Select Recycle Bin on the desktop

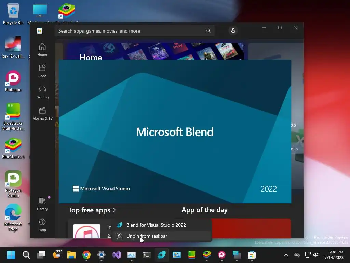[13, 14]
